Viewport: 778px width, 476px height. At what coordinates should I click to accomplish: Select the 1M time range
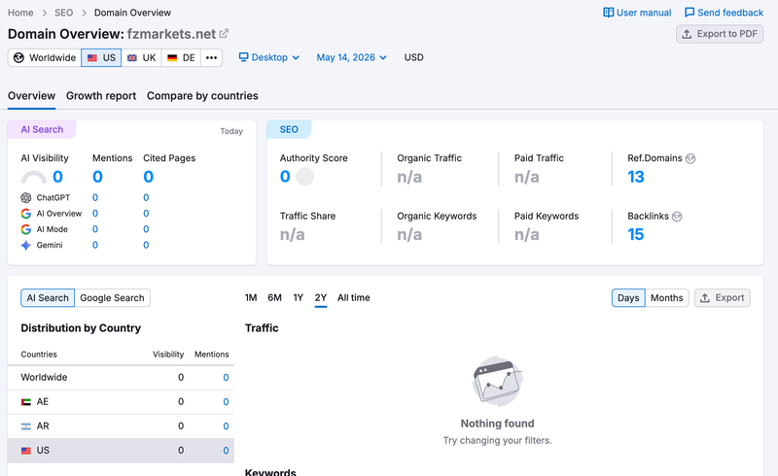point(251,297)
